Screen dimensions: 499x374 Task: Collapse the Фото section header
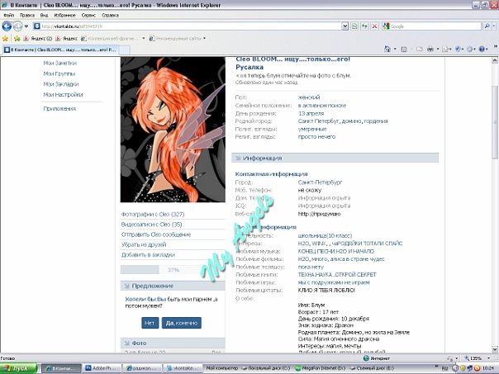coord(173,343)
